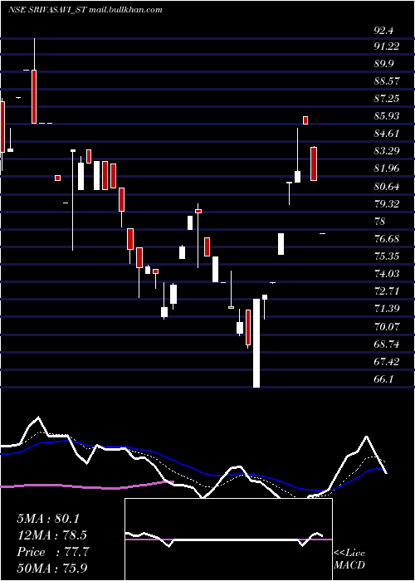Click the 66.1 price axis label
This screenshot has height=581, width=415.
pos(383,379)
